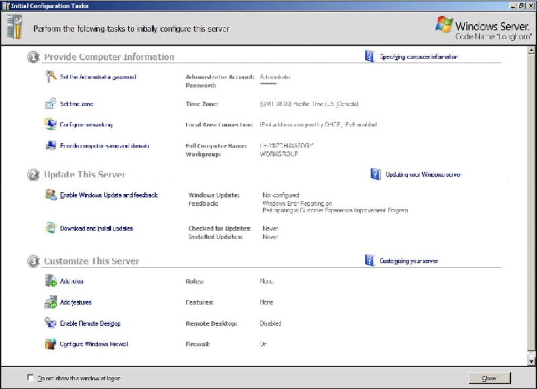Click the Provide computer name and domain icon
The height and width of the screenshot is (389, 537).
pos(51,146)
